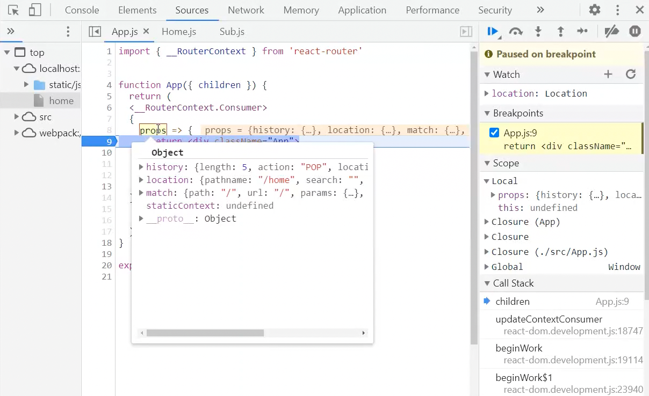Image resolution: width=649 pixels, height=396 pixels.
Task: Deactivate all breakpoints
Action: (612, 32)
